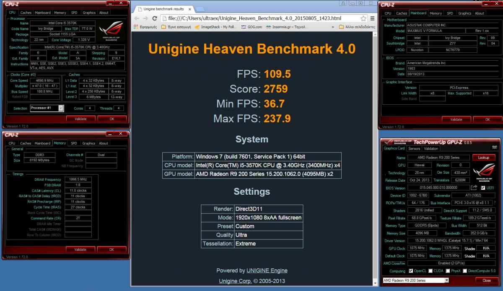Switch to Mainboard tab in top-left CPU-Z
503x291 pixels.
coord(42,13)
